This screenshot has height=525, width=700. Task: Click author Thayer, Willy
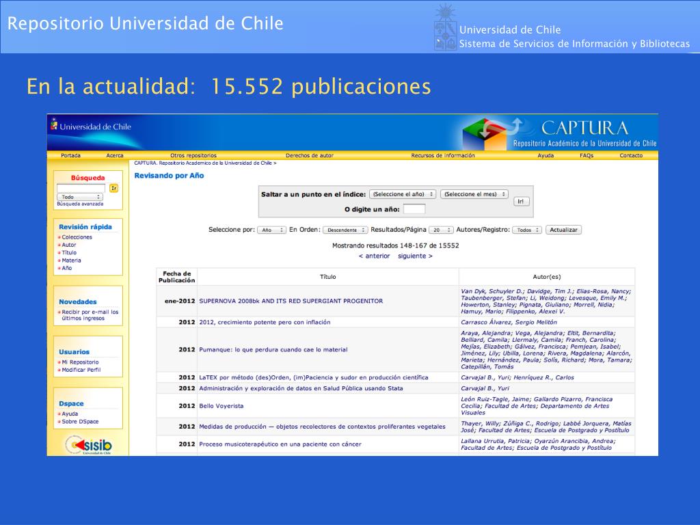click(x=479, y=423)
